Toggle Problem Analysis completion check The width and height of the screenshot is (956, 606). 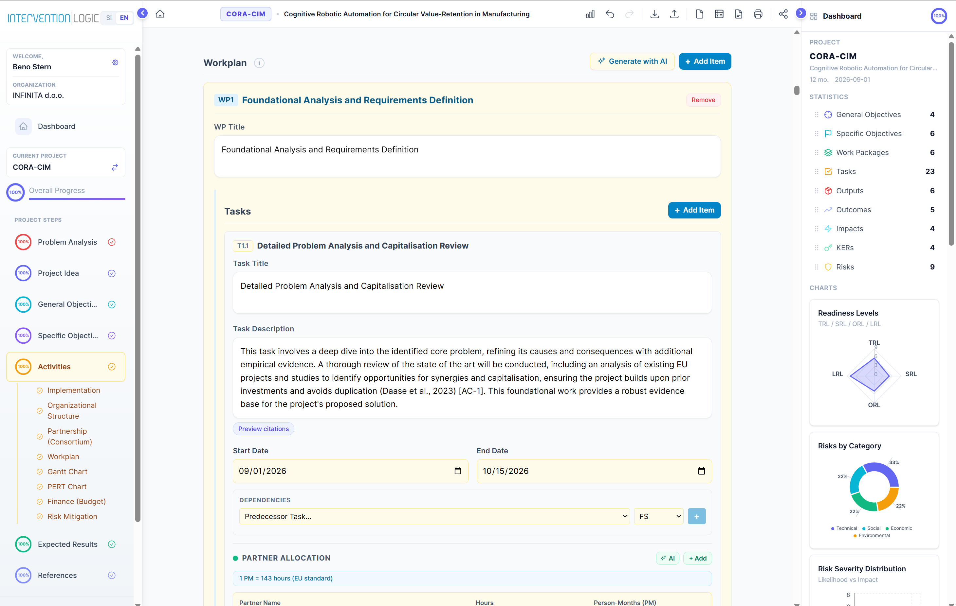(x=112, y=242)
